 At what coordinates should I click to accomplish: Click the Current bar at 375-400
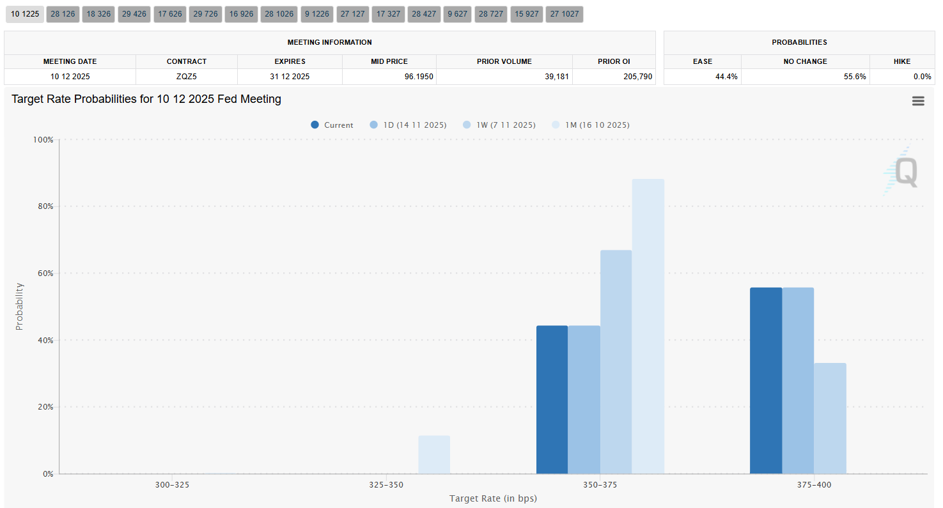[765, 381]
